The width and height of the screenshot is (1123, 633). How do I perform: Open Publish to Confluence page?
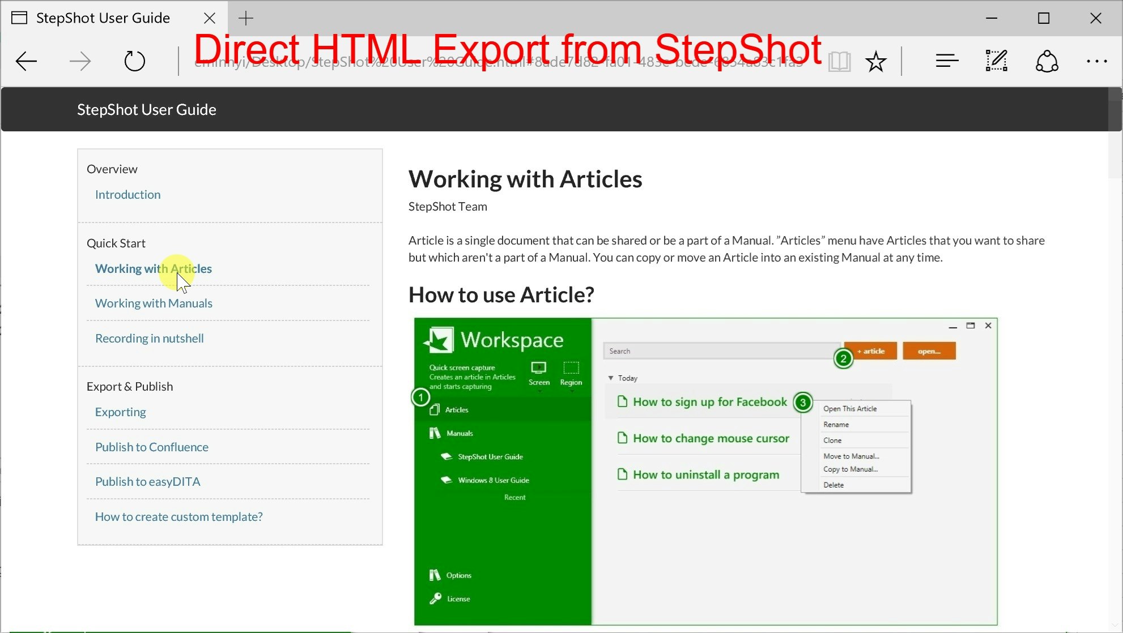coord(151,447)
